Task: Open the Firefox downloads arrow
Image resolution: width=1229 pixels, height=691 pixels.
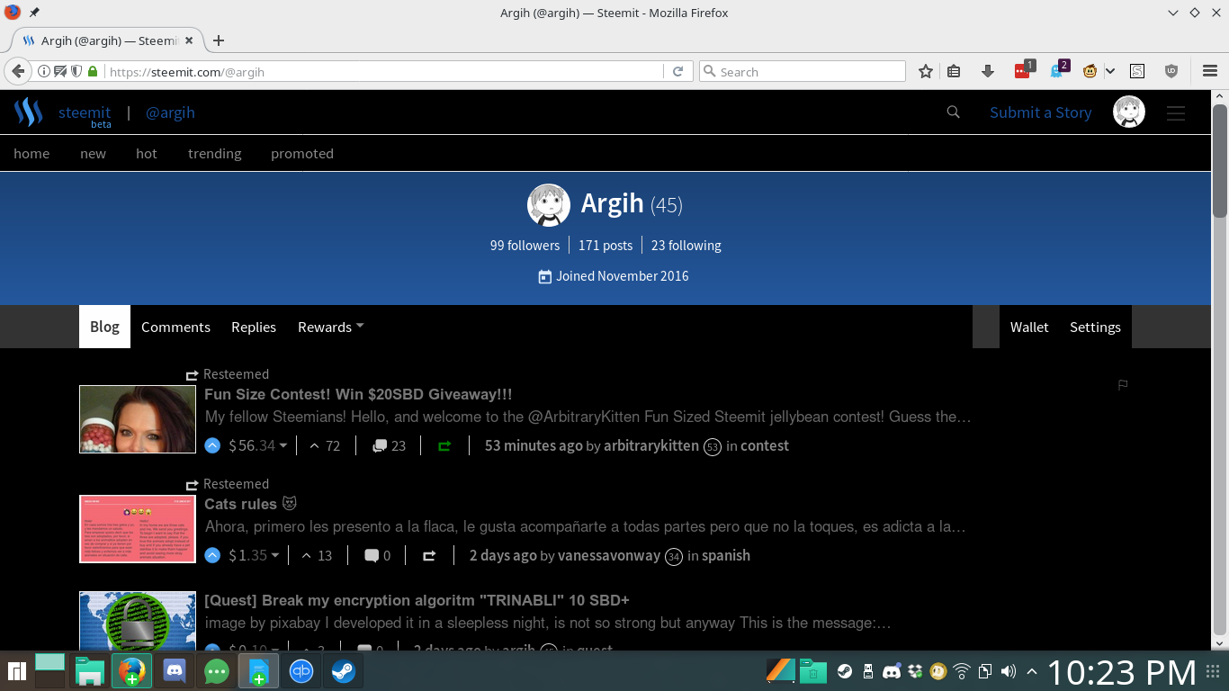Action: (x=987, y=71)
